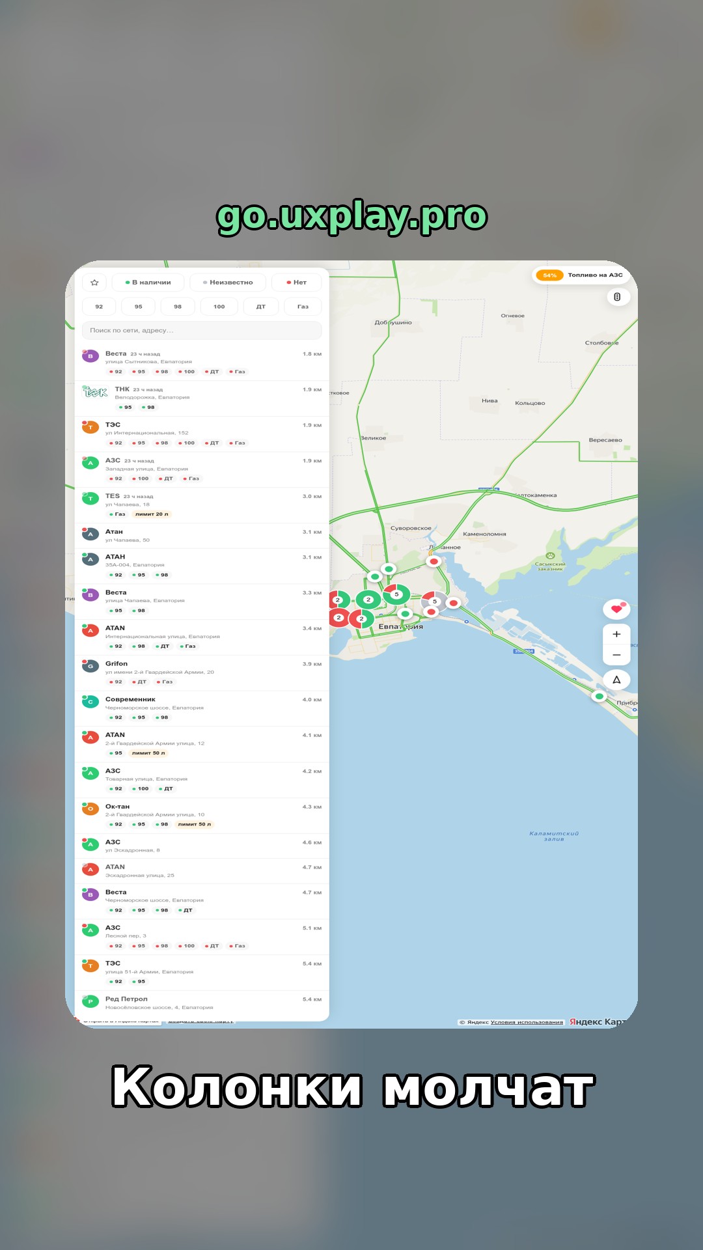Image resolution: width=703 pixels, height=1250 pixels.
Task: Zoom out the map with minus button
Action: [x=616, y=655]
